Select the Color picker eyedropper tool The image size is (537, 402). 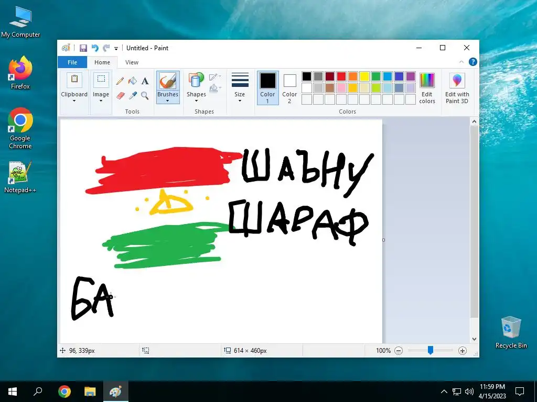click(x=133, y=96)
